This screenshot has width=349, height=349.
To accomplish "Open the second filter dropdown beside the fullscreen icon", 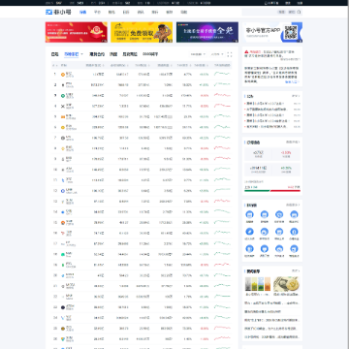I will pos(217,54).
